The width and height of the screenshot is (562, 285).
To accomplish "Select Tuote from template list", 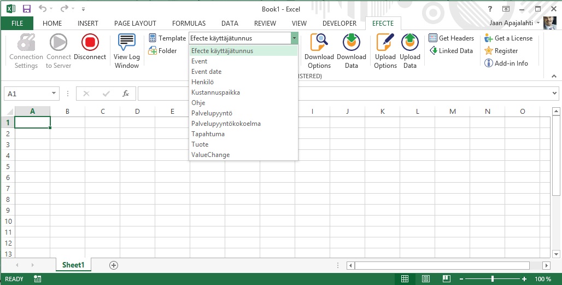I will (243, 144).
